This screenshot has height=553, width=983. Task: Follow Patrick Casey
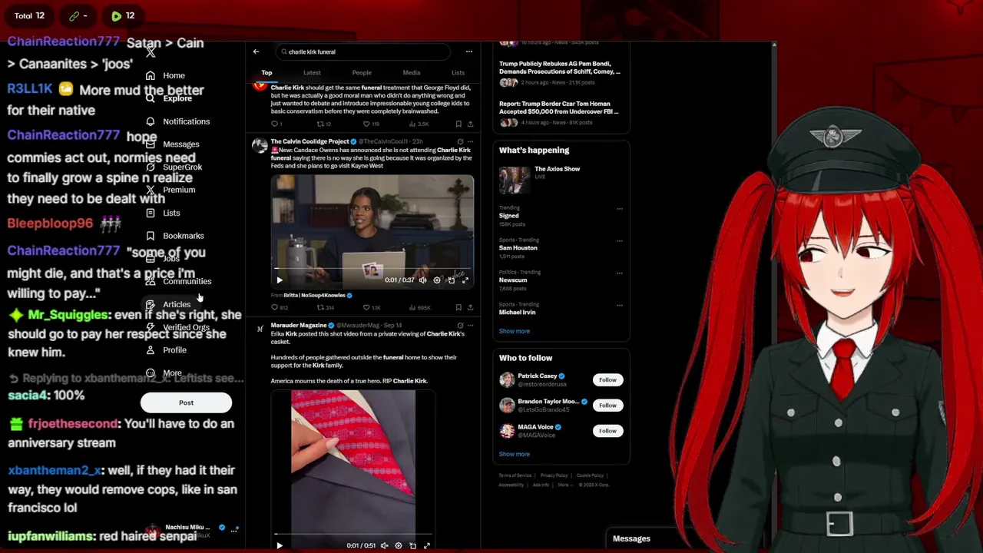[607, 379]
